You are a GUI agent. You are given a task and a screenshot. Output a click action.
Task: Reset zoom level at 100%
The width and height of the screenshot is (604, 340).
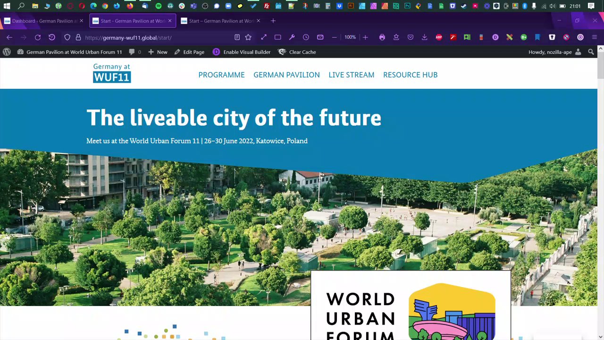pos(350,37)
